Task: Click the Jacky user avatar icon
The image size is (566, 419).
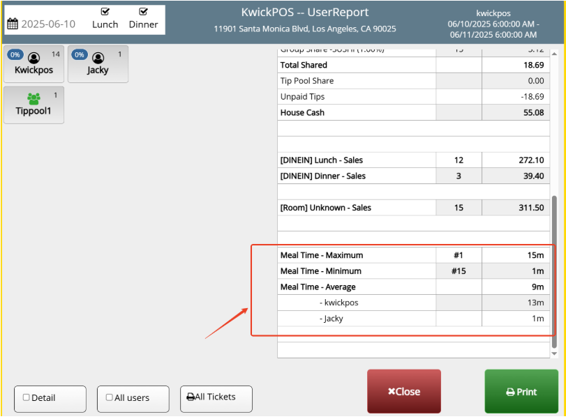Action: pos(98,58)
